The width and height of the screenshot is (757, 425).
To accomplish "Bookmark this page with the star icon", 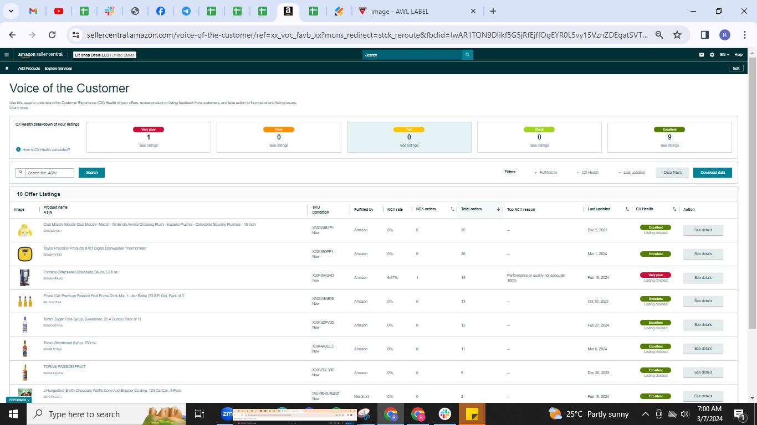I will tap(677, 34).
